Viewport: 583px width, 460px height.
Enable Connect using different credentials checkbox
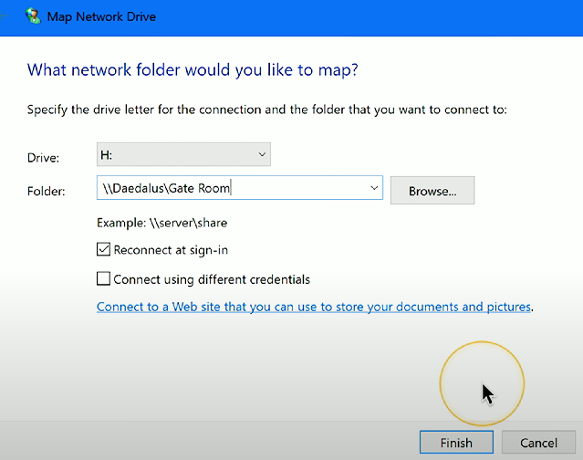tap(103, 279)
